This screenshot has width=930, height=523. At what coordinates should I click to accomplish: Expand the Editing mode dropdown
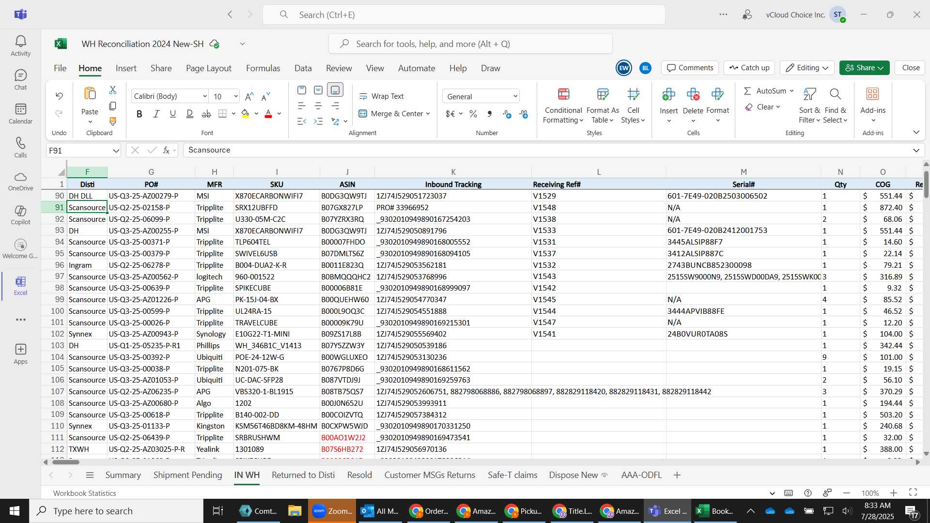coord(825,68)
